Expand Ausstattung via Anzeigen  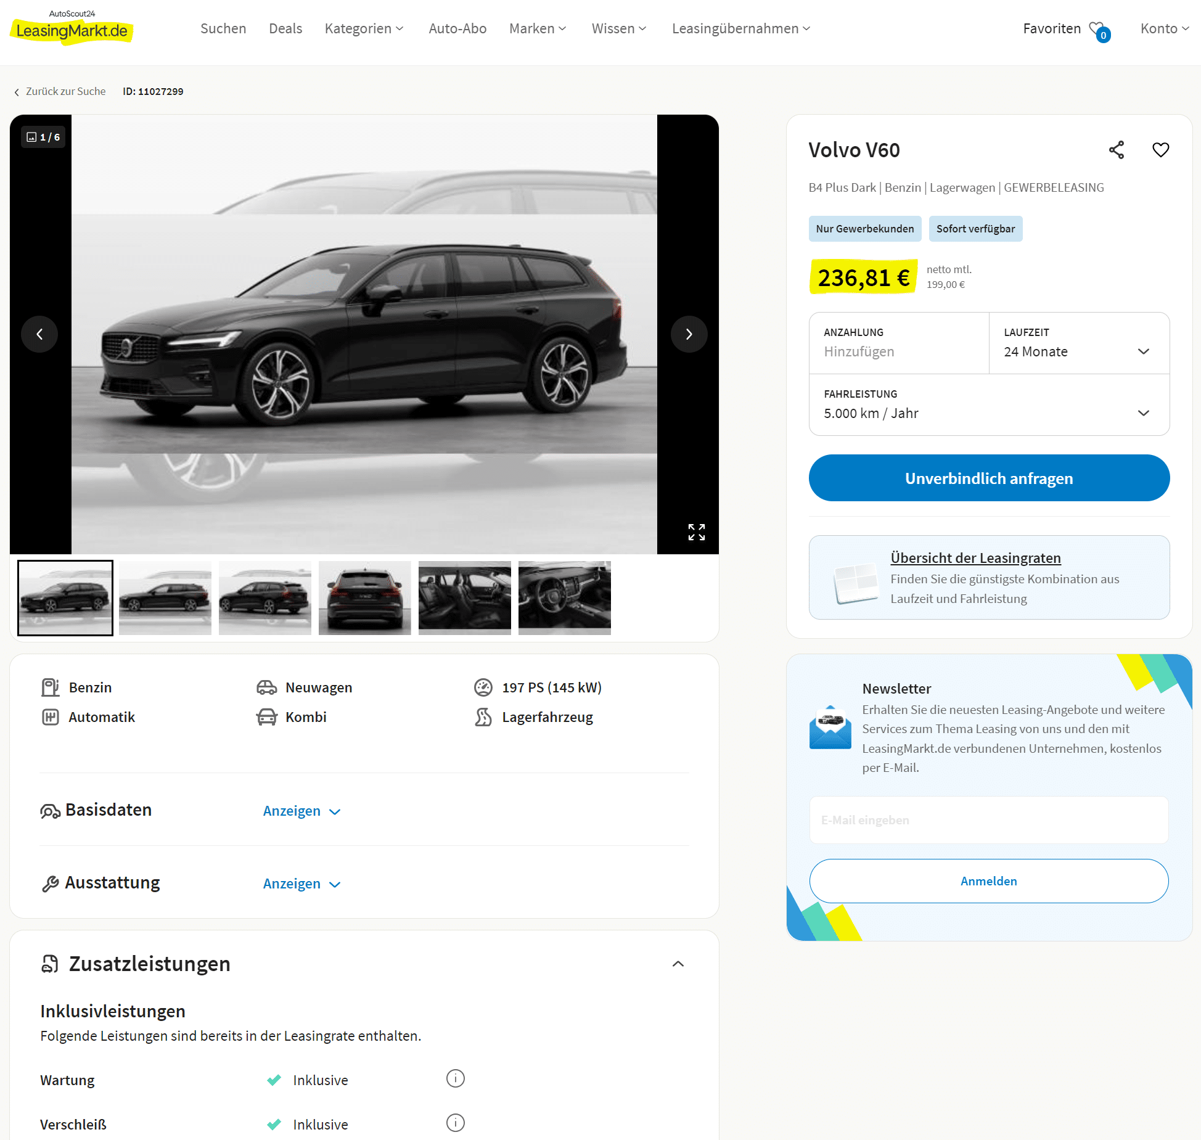301,884
